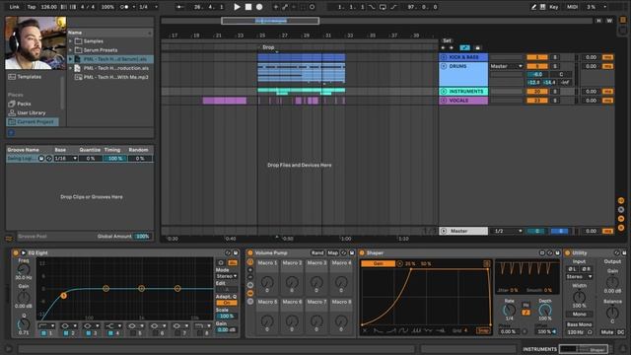Toggle the Utility Mono button

(x=579, y=314)
